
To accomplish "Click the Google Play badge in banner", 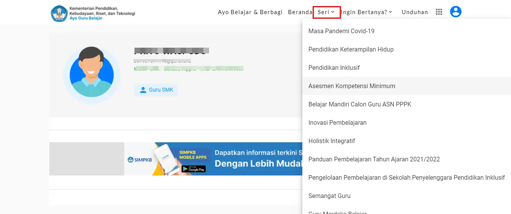I will click(x=193, y=169).
